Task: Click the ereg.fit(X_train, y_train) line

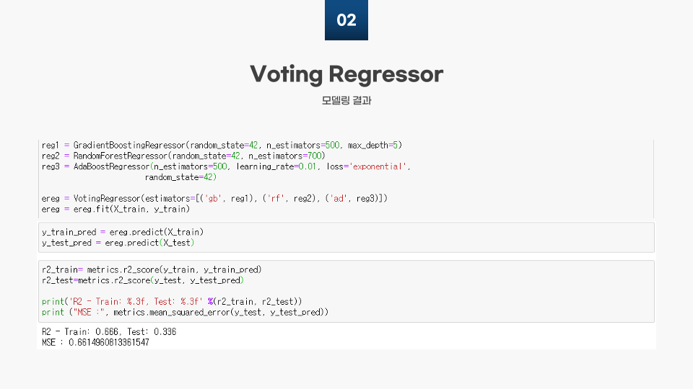Action: pyautogui.click(x=115, y=209)
